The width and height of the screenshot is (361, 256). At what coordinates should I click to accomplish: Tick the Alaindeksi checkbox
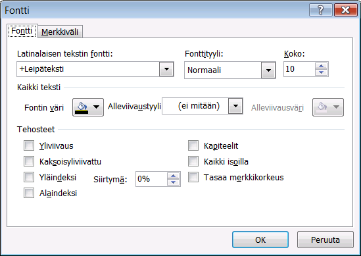pos(29,193)
